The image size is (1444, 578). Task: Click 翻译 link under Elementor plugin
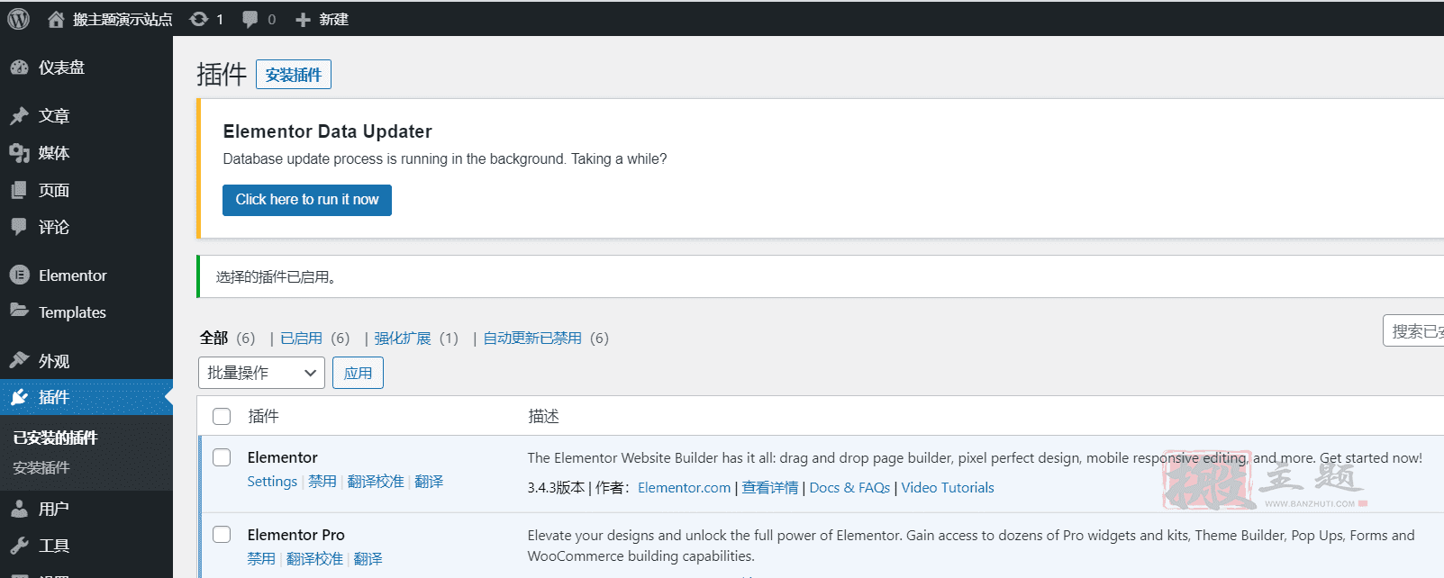(x=429, y=482)
